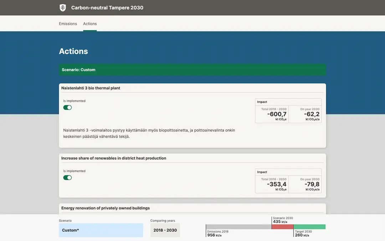This screenshot has height=241, width=385.
Task: Click the -600,7 total impact value
Action: pyautogui.click(x=277, y=114)
